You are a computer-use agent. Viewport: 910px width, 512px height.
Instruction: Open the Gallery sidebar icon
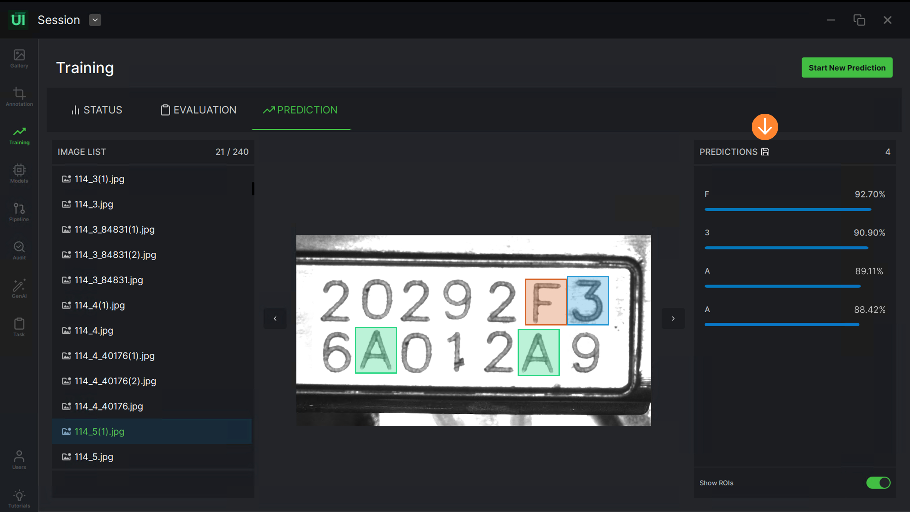click(x=19, y=58)
